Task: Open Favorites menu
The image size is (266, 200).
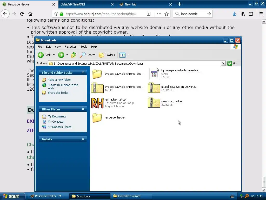Action: coord(70,47)
